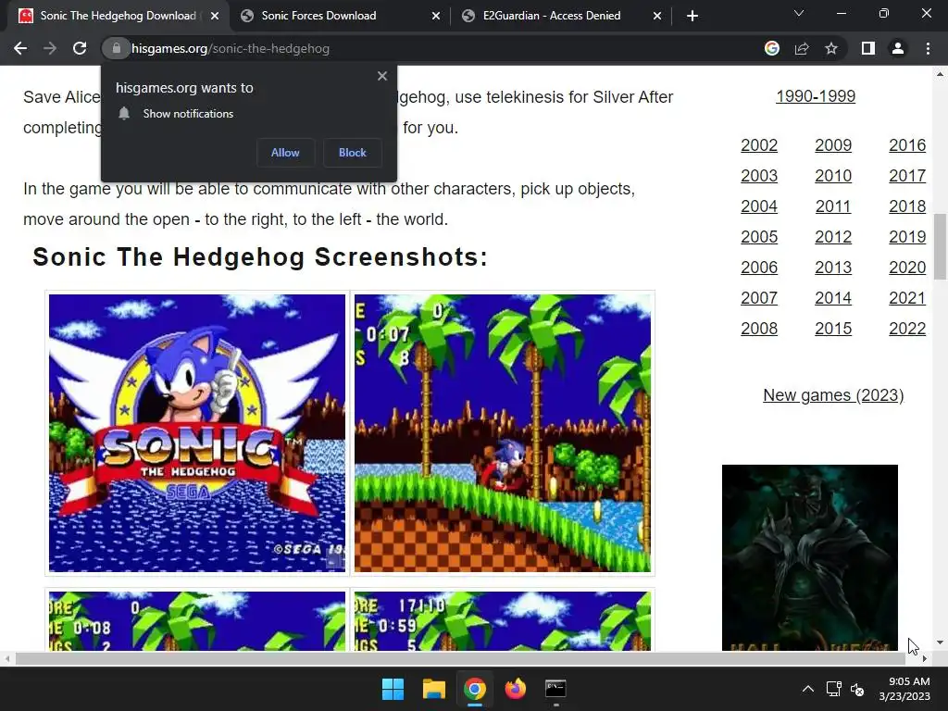The image size is (948, 711).
Task: Open the terminal window from taskbar
Action: coord(555,689)
